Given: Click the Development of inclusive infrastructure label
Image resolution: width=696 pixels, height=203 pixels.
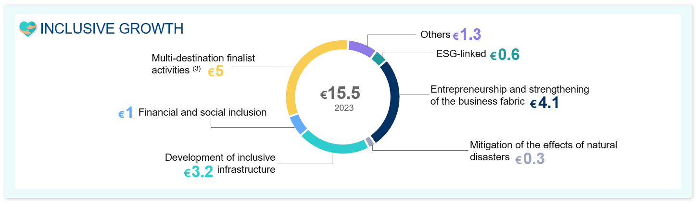Looking at the screenshot, I should [x=220, y=163].
